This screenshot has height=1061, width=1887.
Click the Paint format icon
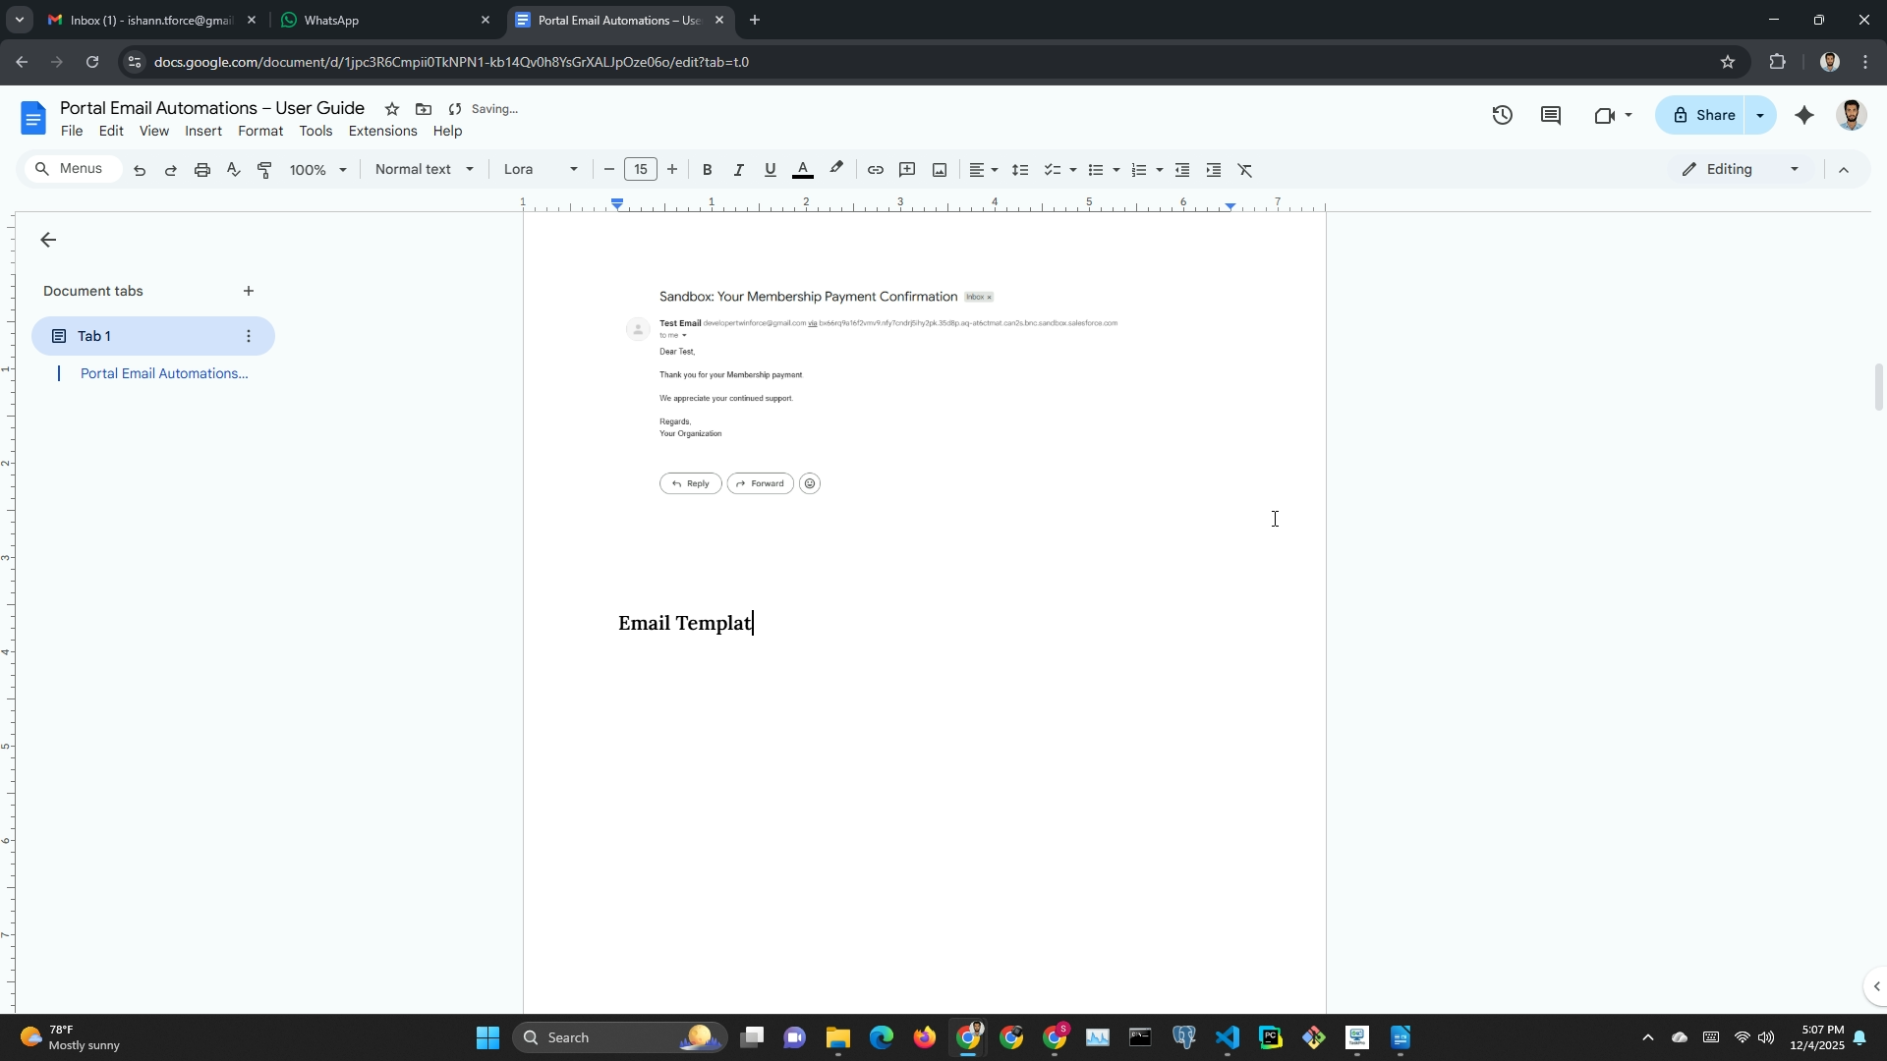[264, 170]
